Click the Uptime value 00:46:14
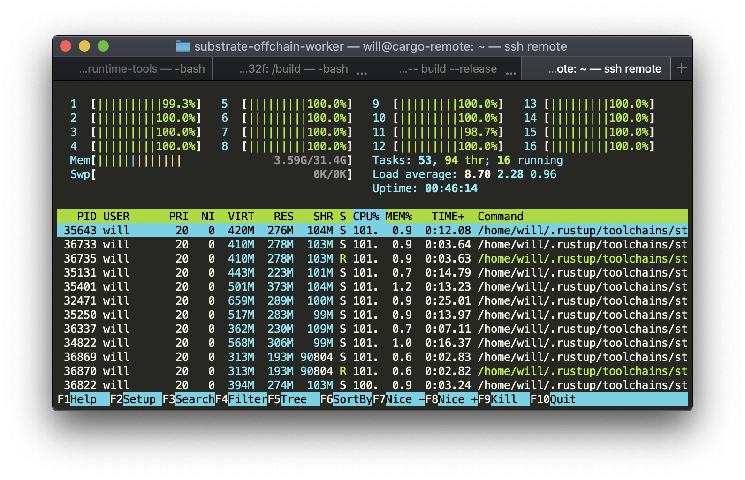Screen dimensions: 745x480 click(451, 188)
